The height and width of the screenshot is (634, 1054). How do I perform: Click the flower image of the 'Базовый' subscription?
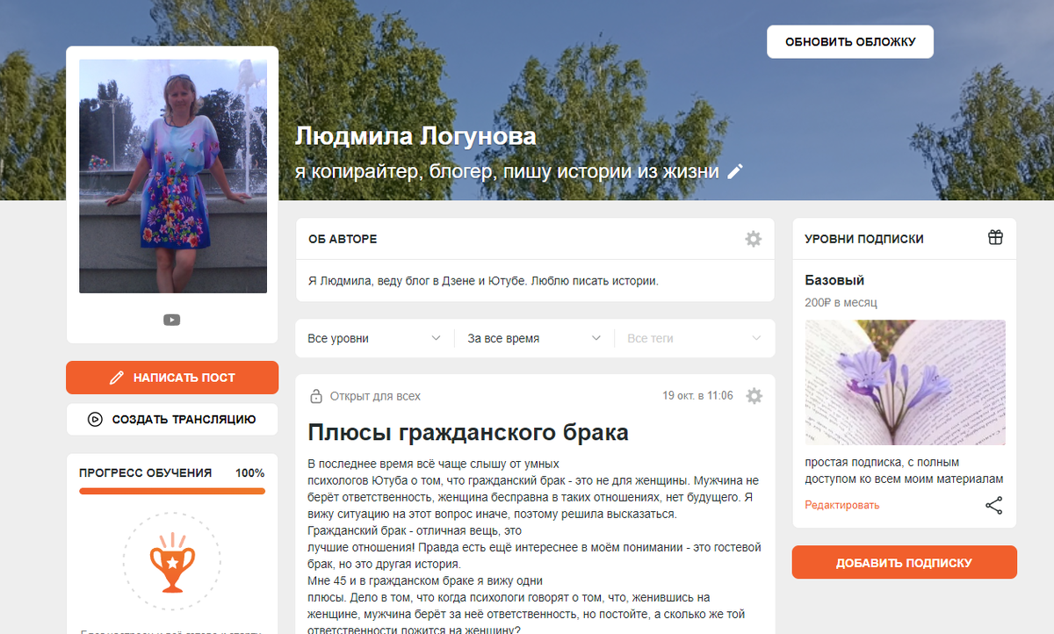tap(905, 383)
